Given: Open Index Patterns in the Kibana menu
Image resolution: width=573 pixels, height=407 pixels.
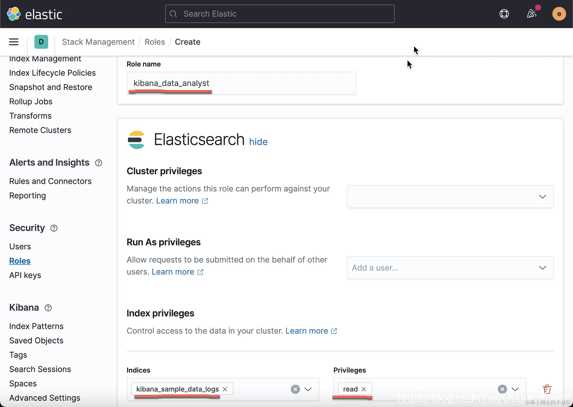Looking at the screenshot, I should [36, 326].
